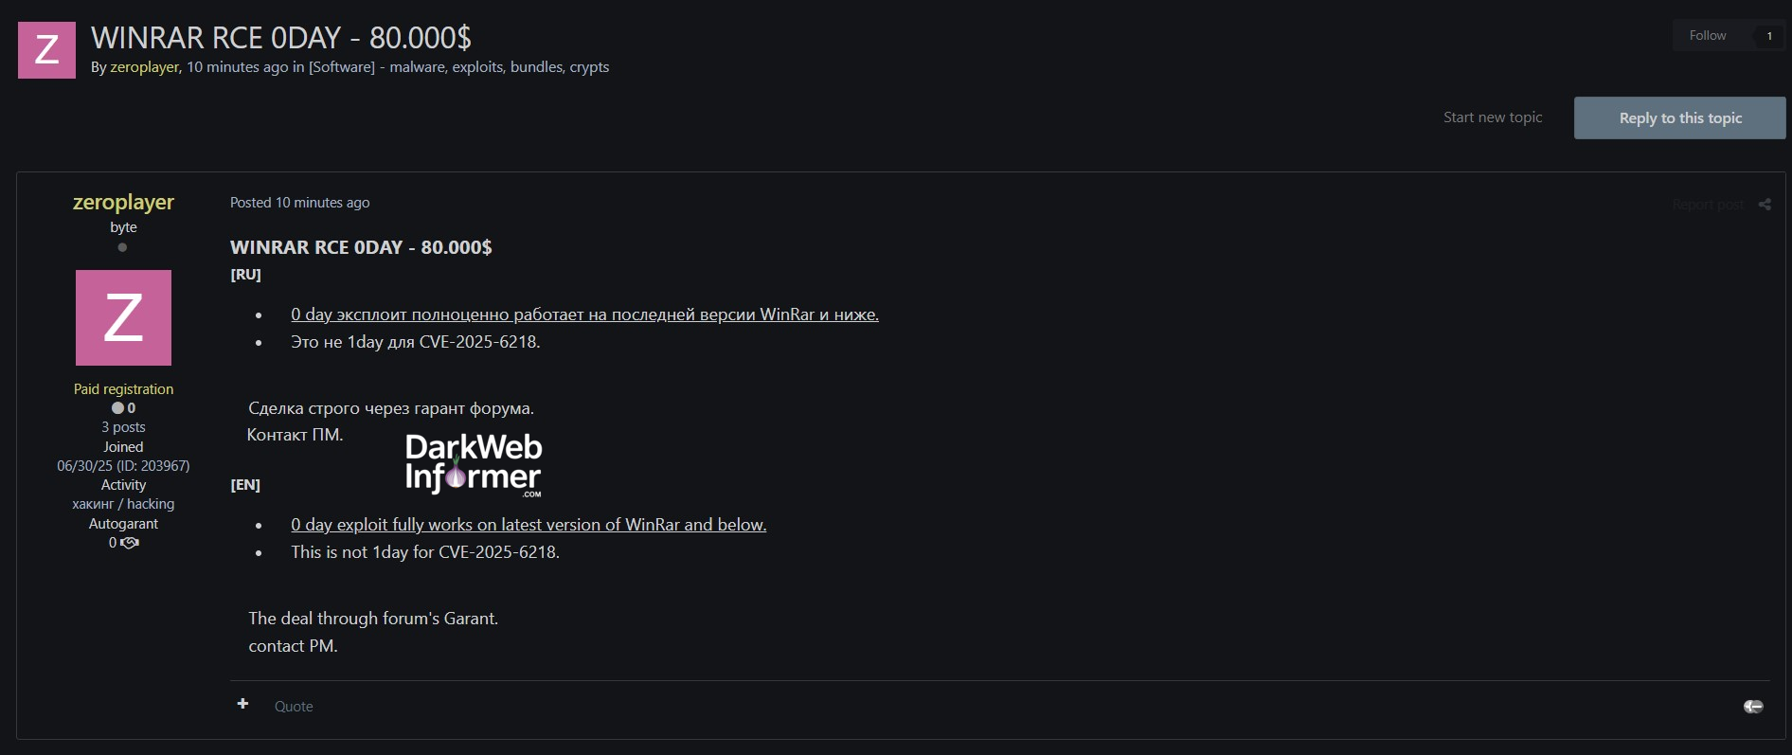This screenshot has width=1792, height=755.
Task: Click the share post icon
Action: point(1765,205)
